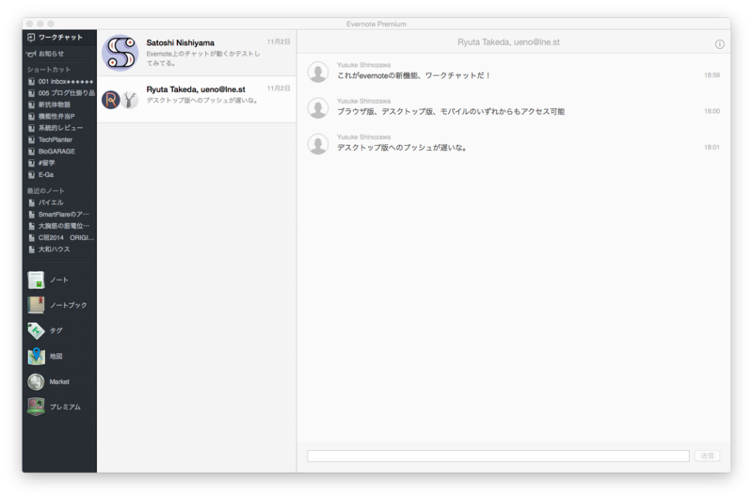The image size is (753, 499).
Task: Go to ノートブック (Notebooks) section
Action: point(57,305)
